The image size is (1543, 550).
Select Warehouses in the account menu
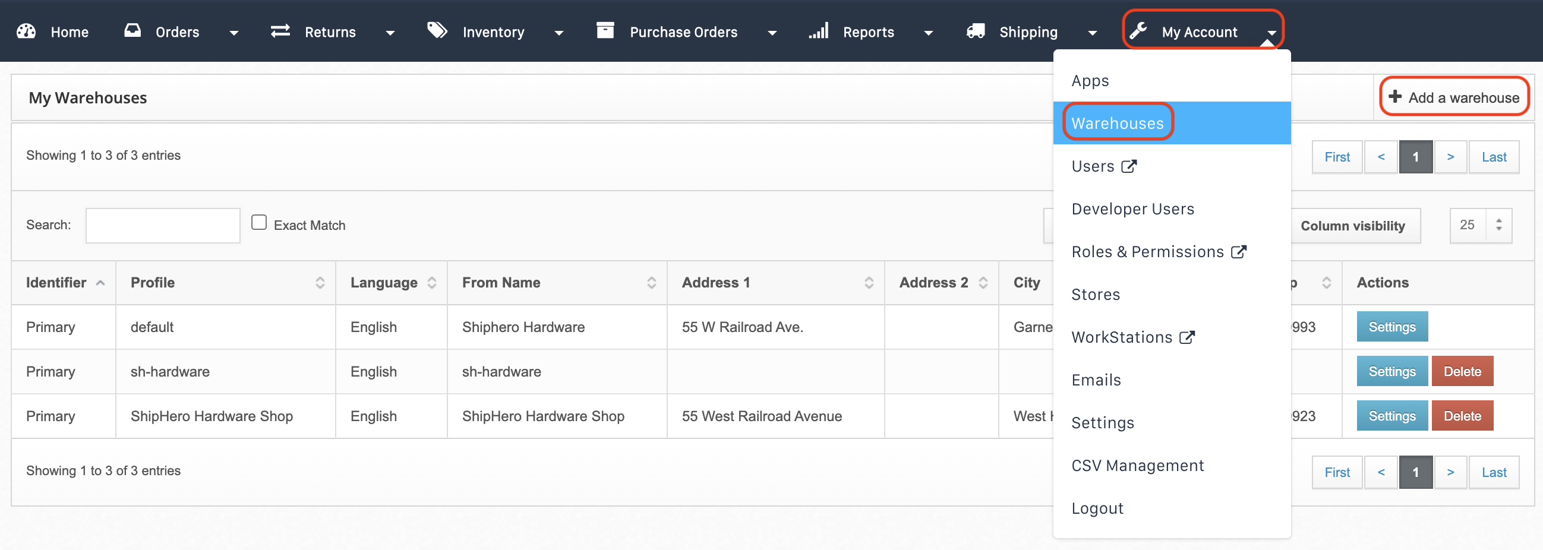1116,124
